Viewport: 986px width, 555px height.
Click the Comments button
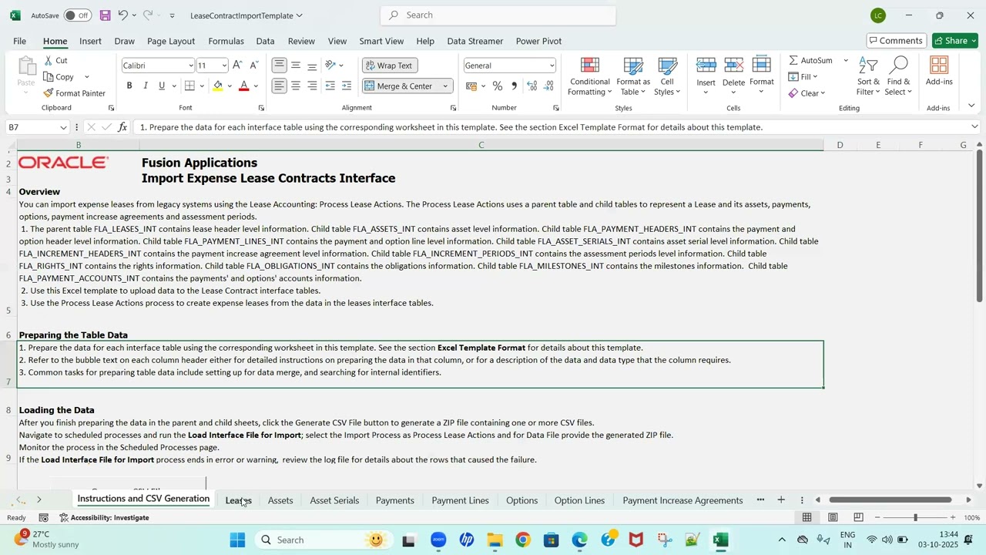[896, 41]
